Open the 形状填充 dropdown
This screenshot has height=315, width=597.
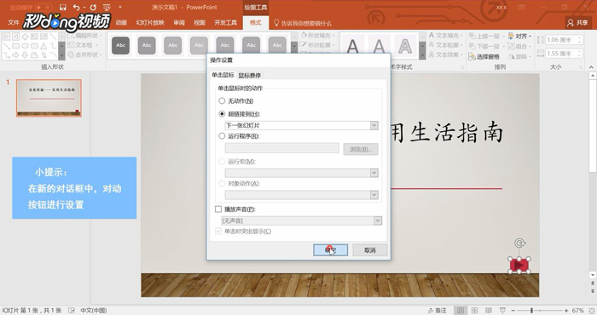[x=318, y=36]
